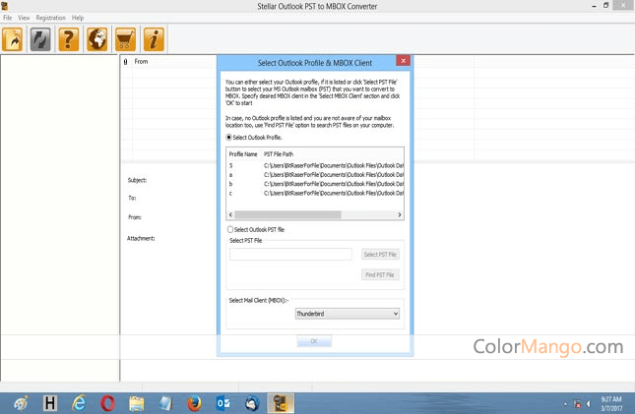Open Opera browser from the taskbar
The width and height of the screenshot is (635, 414).
tap(107, 403)
